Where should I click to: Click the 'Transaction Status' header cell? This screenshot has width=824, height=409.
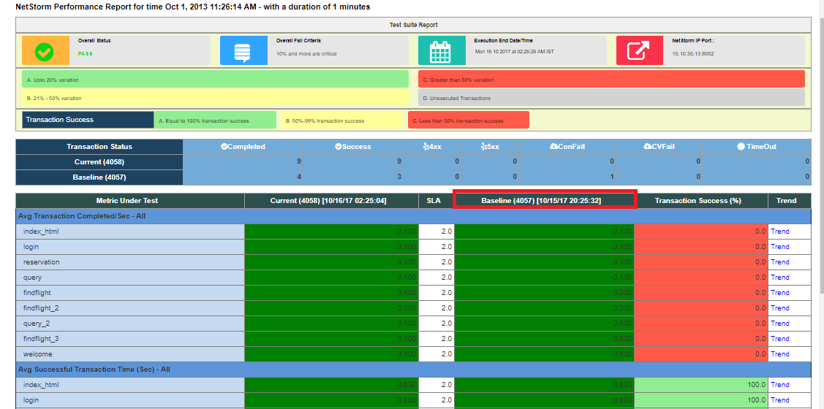(99, 147)
